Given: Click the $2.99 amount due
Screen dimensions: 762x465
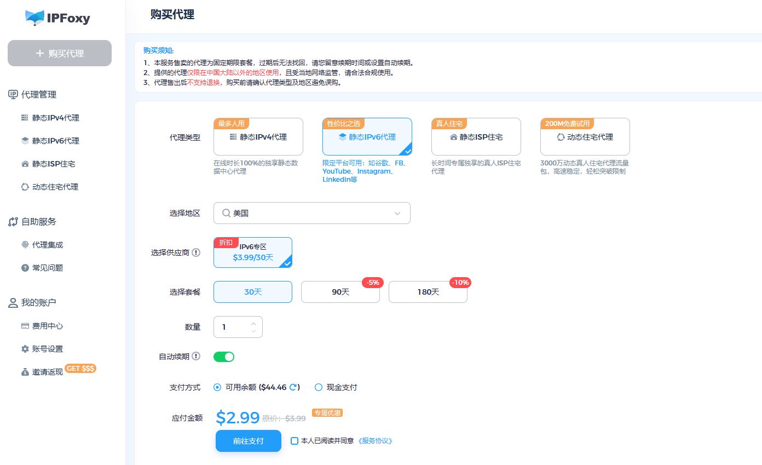Looking at the screenshot, I should pyautogui.click(x=238, y=417).
